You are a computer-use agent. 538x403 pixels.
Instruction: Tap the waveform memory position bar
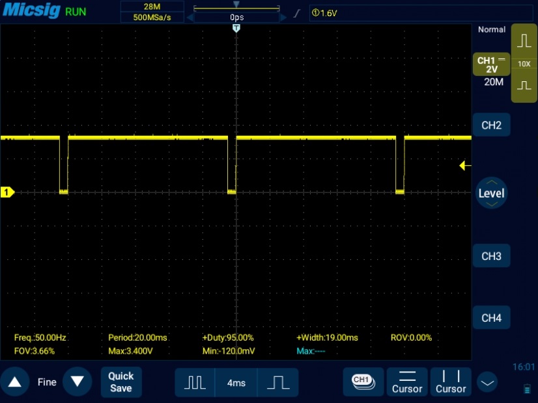click(236, 7)
